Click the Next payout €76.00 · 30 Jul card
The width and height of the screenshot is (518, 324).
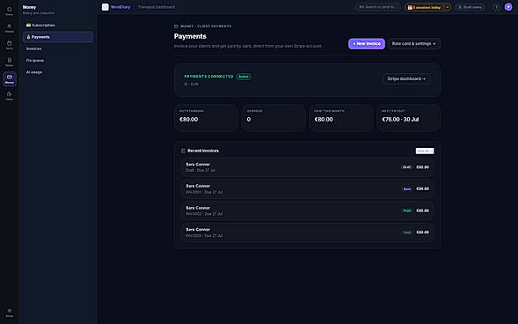coord(408,118)
